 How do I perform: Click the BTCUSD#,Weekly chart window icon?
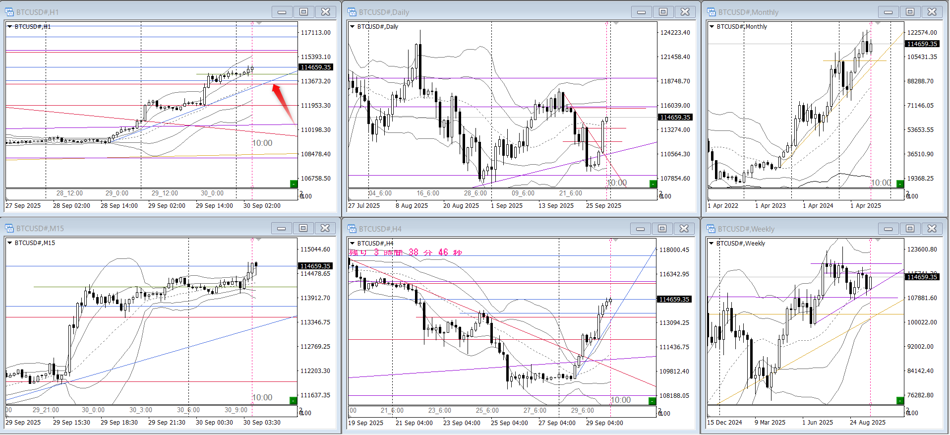(x=712, y=229)
